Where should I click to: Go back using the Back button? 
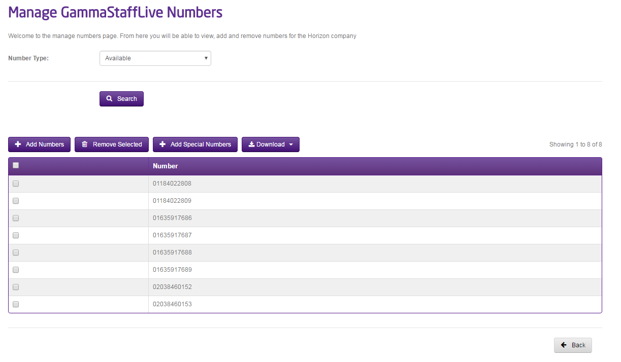pyautogui.click(x=573, y=345)
